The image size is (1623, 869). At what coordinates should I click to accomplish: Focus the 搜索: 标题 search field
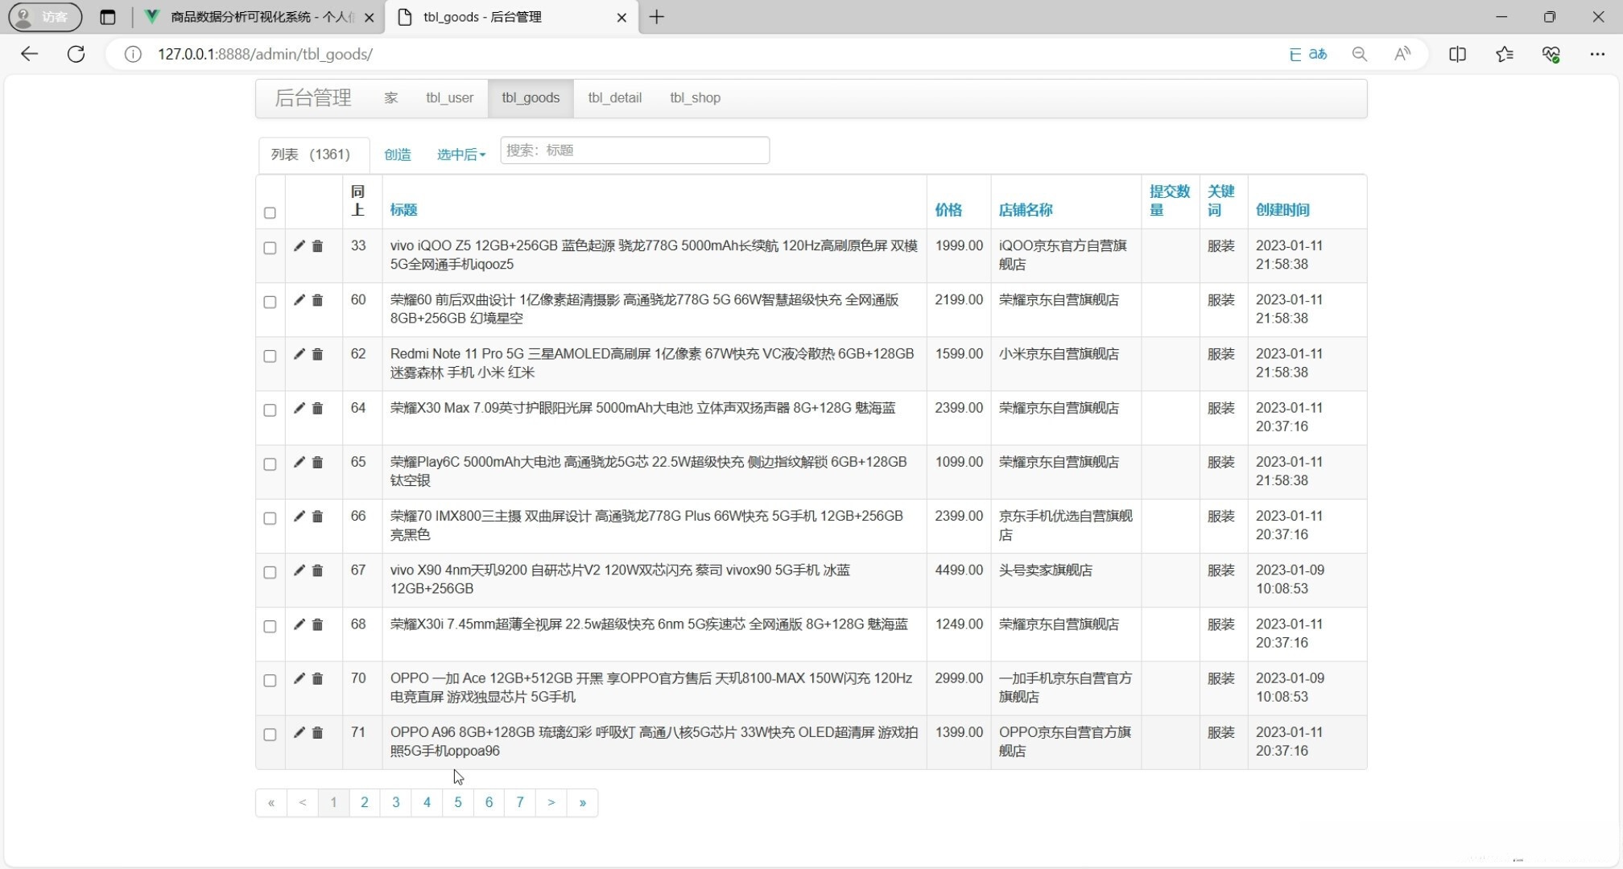(x=634, y=150)
